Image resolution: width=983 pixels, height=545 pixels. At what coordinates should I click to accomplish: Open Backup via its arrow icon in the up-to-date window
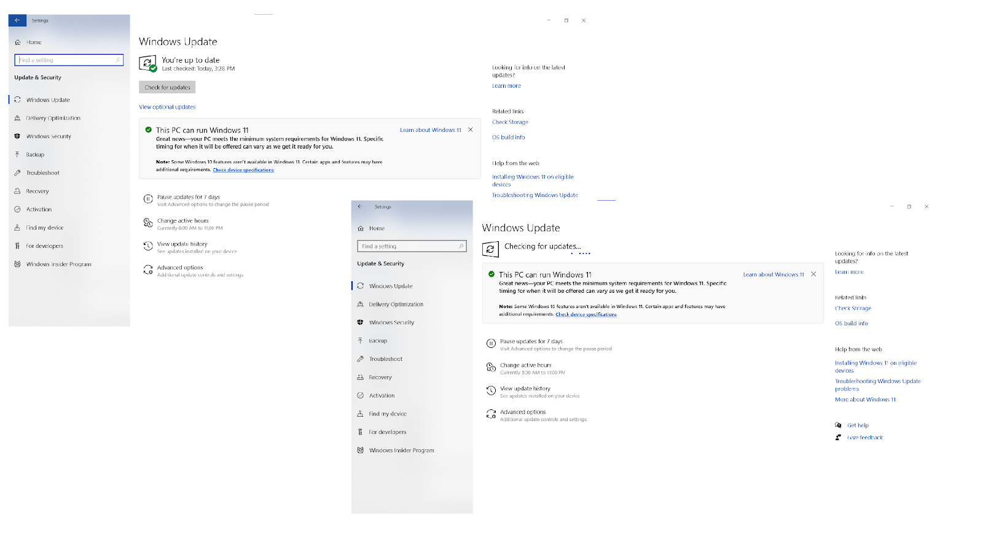point(17,155)
